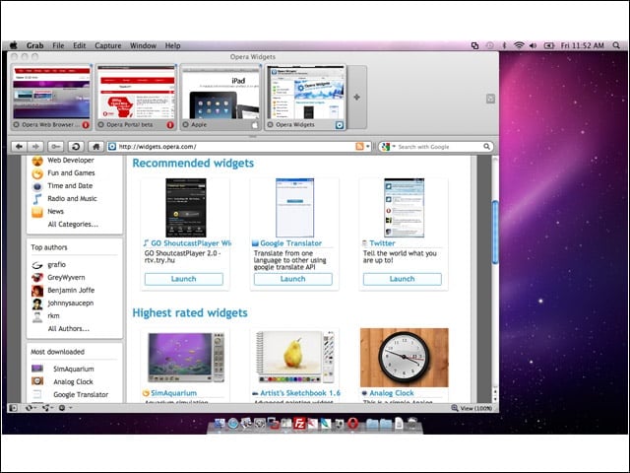
Task: Launch the Google Translator widget
Action: (293, 279)
